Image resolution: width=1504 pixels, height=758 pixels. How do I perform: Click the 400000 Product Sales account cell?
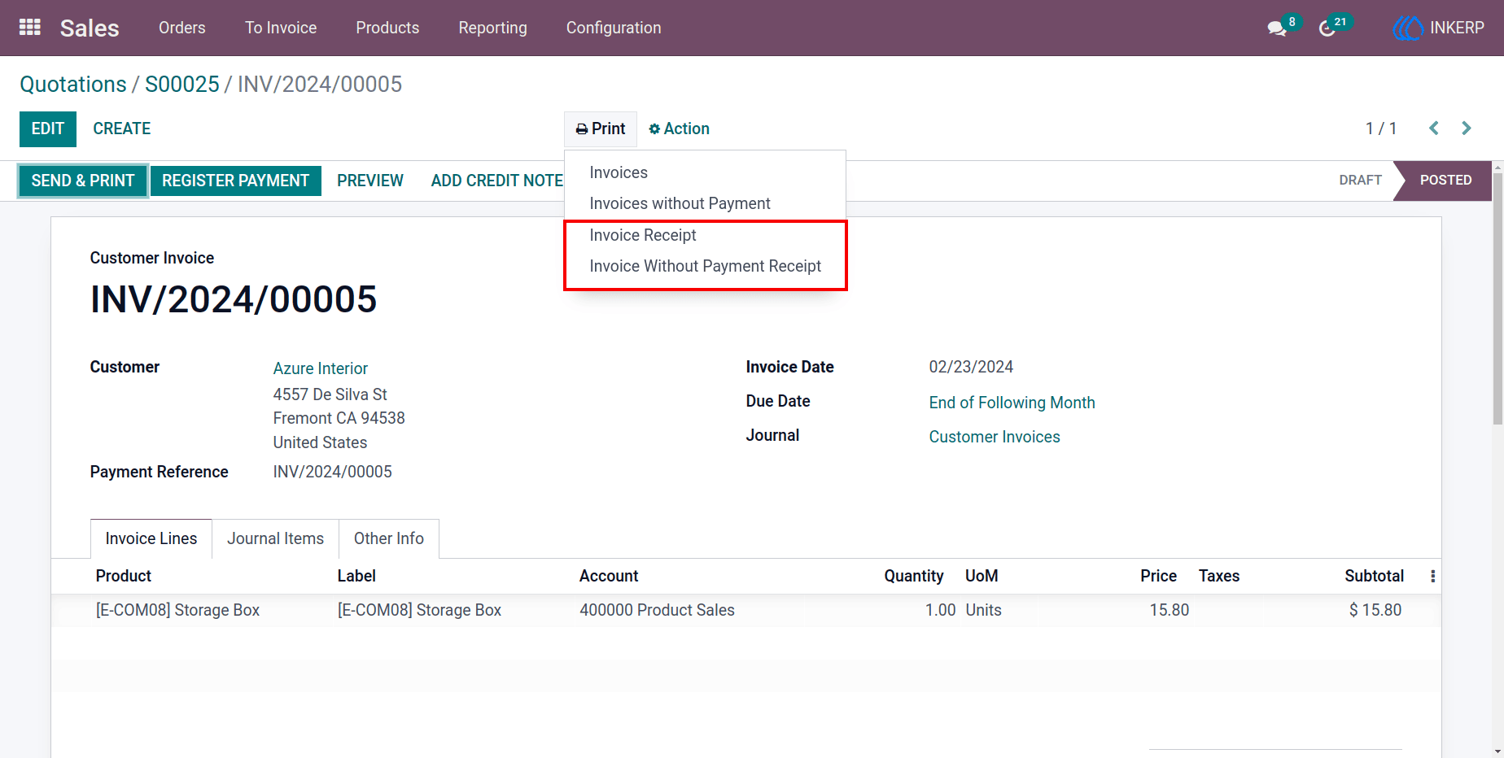pos(657,610)
